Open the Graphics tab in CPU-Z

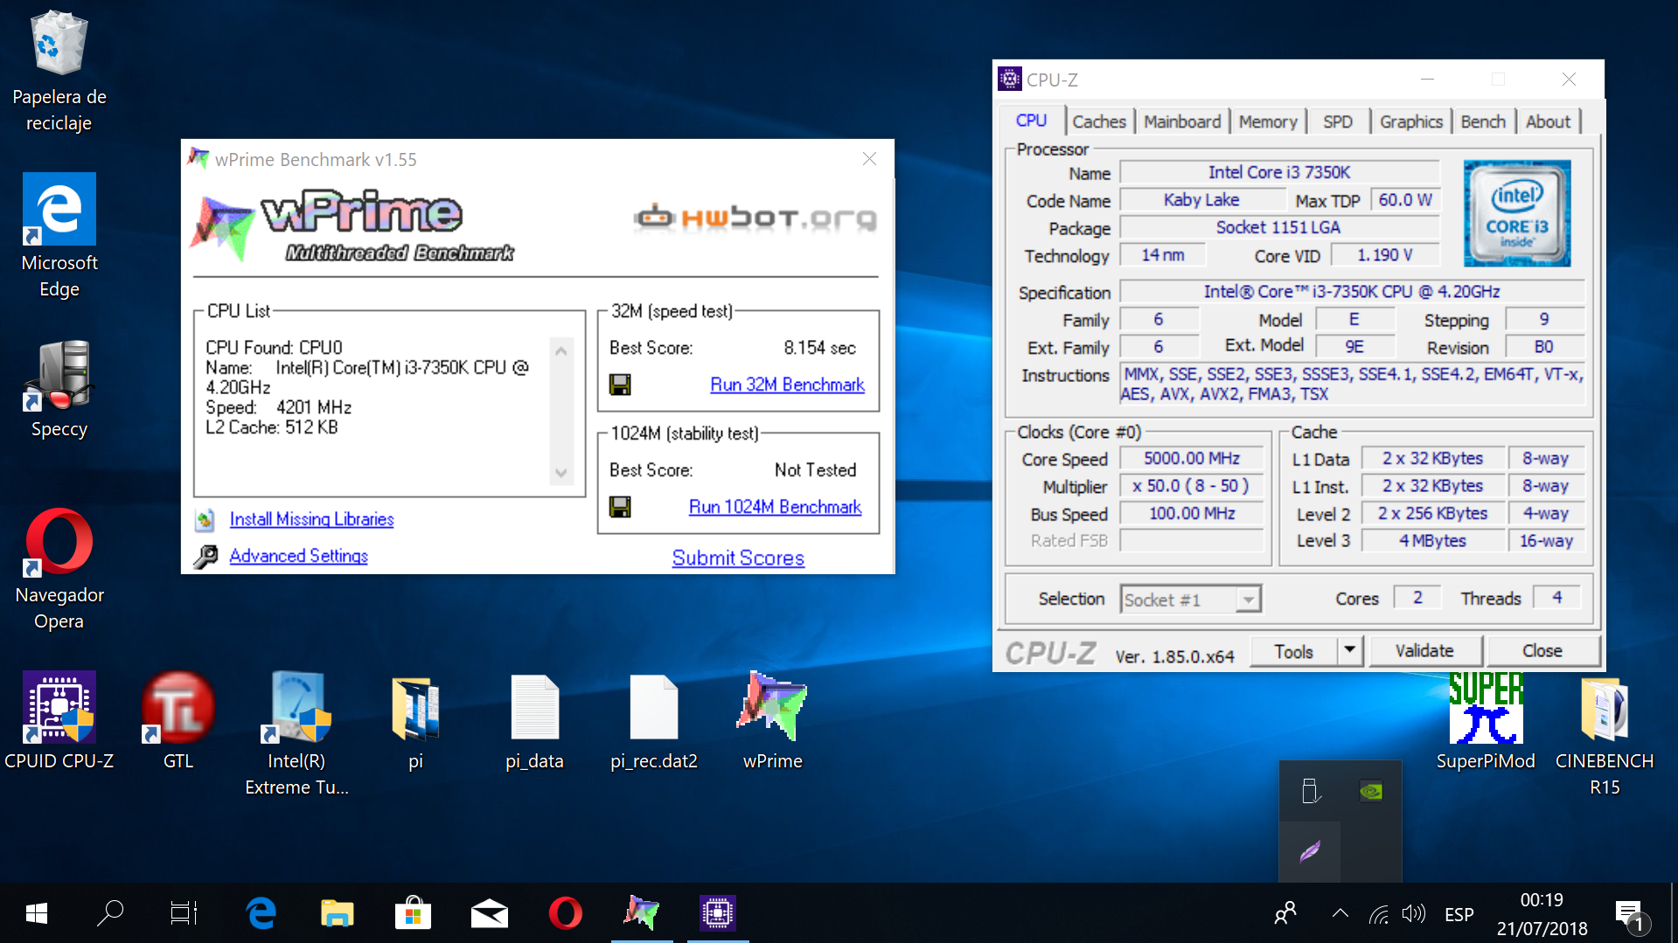pos(1411,121)
